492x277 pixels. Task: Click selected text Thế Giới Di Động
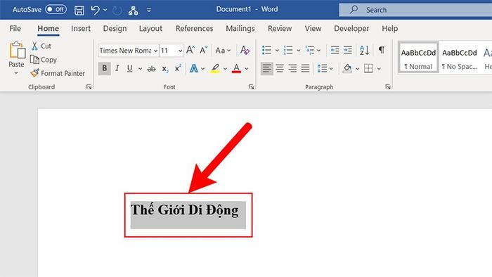pos(184,210)
